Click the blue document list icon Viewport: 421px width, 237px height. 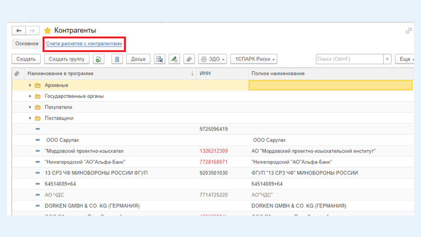tap(117, 59)
